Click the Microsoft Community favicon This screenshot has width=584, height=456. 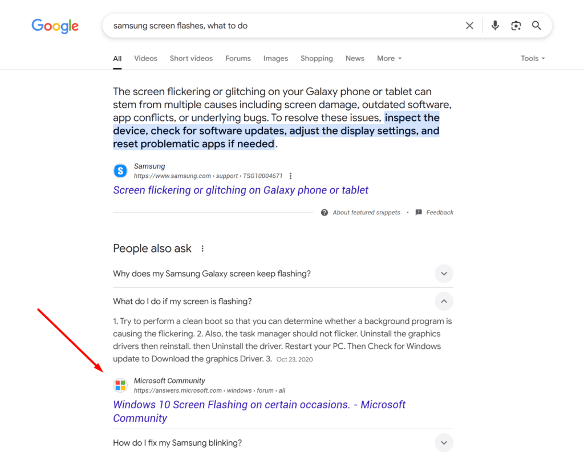tap(120, 385)
